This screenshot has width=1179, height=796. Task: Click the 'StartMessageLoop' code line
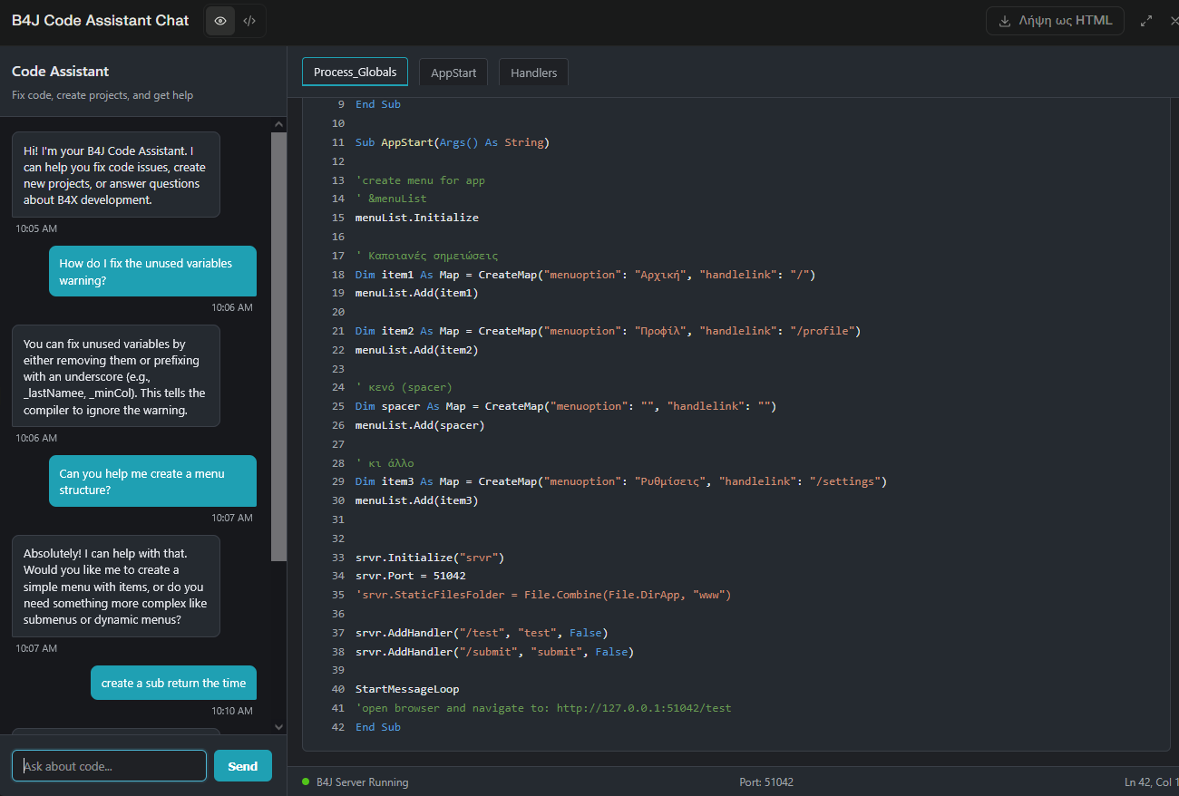(407, 689)
